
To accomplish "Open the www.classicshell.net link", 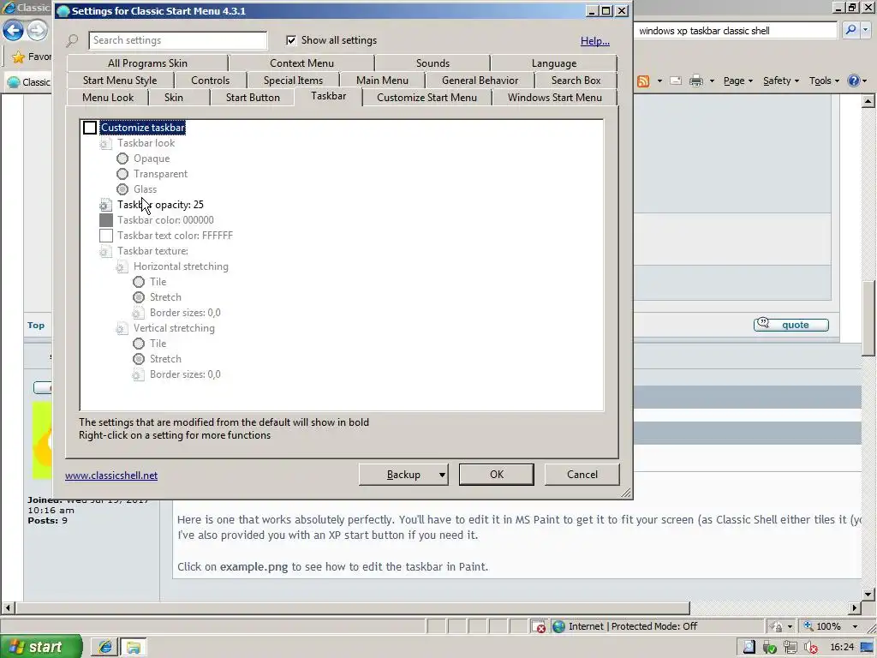I will [111, 475].
